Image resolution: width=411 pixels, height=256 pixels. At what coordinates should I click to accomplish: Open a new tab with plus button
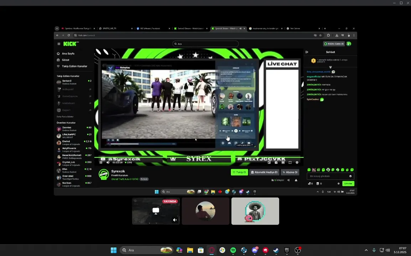(x=325, y=28)
